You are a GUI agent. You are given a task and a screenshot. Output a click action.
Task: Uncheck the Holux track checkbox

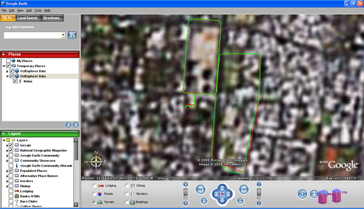15,81
